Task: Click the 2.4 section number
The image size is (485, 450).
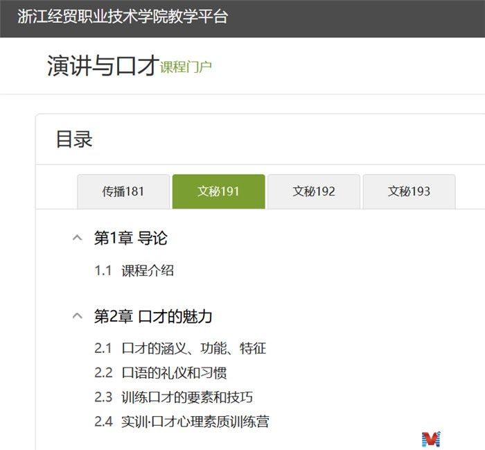Action: tap(103, 422)
